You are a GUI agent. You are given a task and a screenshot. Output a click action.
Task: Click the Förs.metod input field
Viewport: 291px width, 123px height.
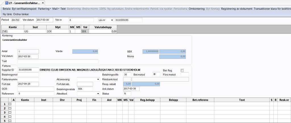185,75
